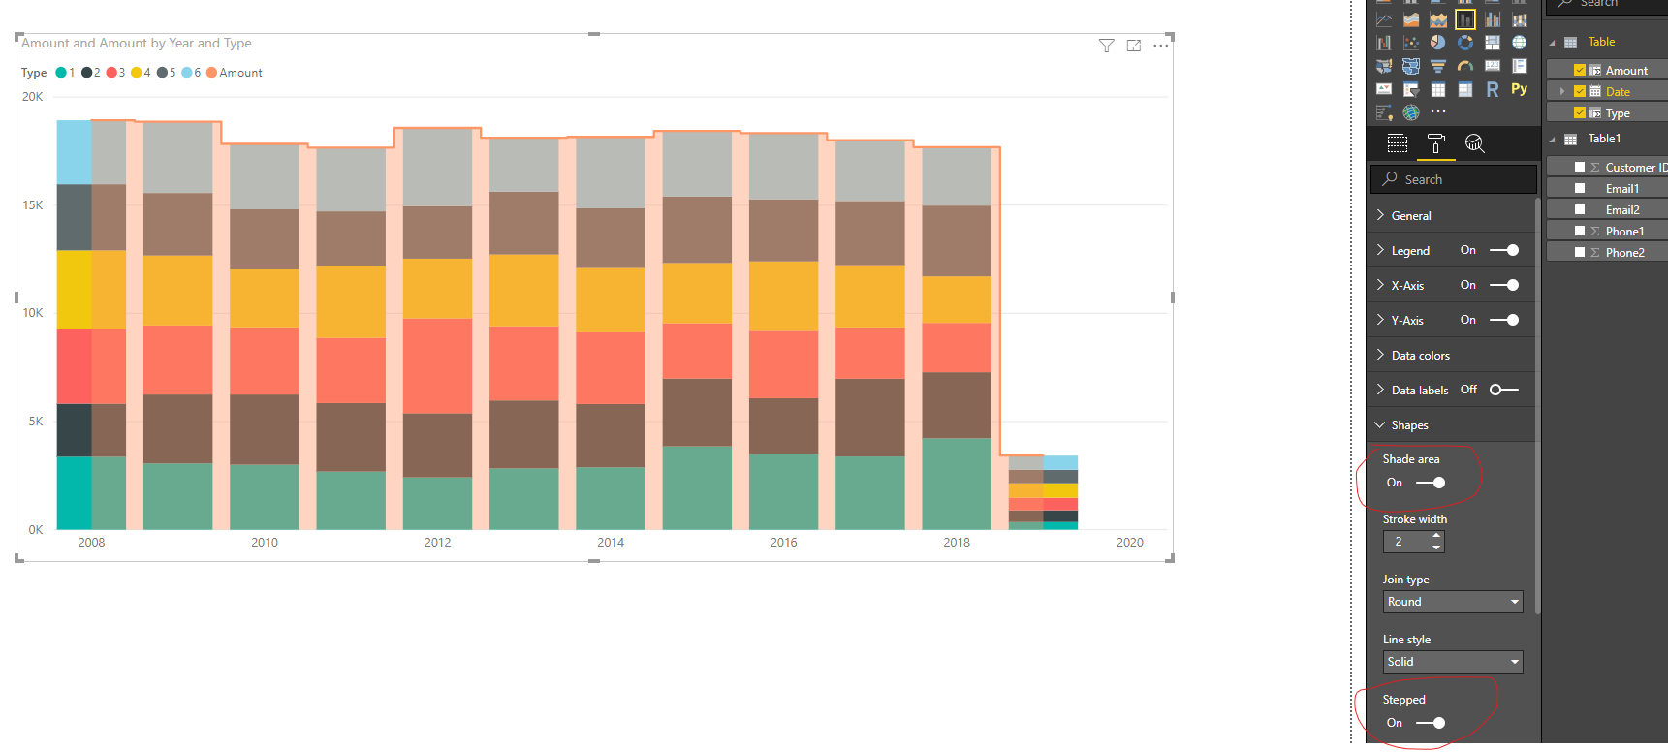This screenshot has height=752, width=1668.
Task: Insert an R script visual
Action: click(1493, 89)
